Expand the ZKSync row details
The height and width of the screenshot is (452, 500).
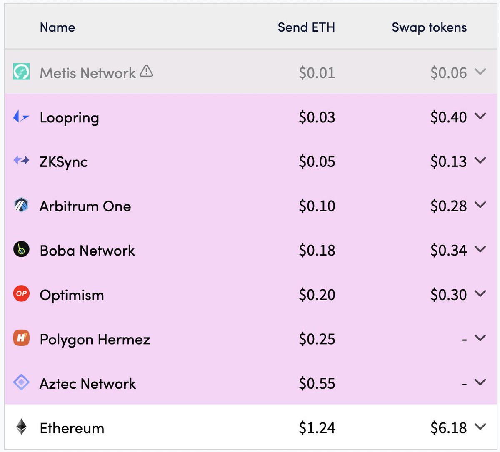480,160
